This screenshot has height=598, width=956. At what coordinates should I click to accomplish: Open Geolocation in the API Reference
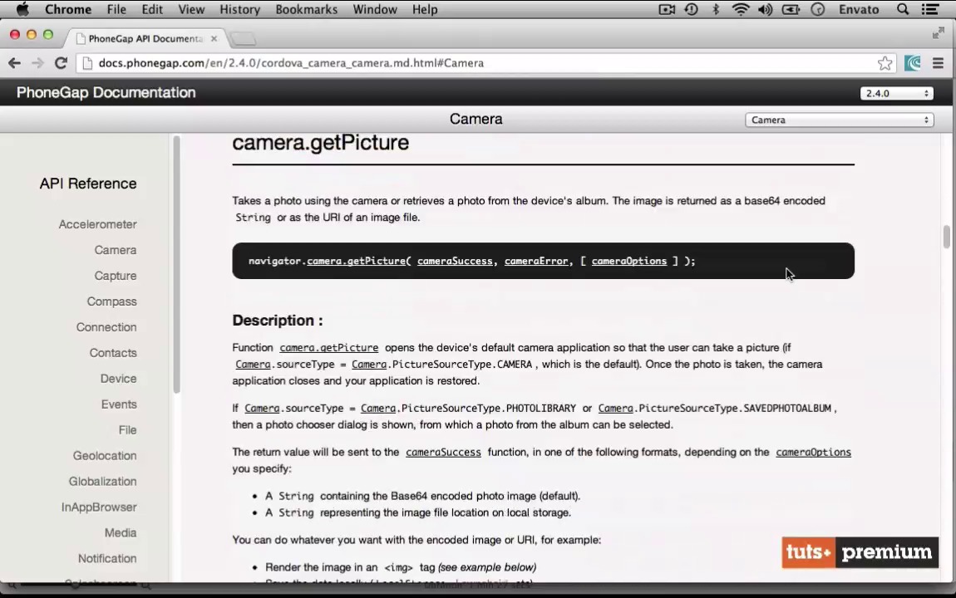pos(104,455)
